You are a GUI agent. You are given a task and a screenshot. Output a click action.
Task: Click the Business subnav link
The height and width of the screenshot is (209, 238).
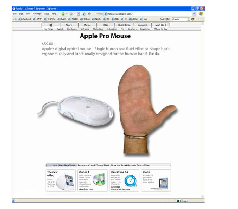pos(132,29)
